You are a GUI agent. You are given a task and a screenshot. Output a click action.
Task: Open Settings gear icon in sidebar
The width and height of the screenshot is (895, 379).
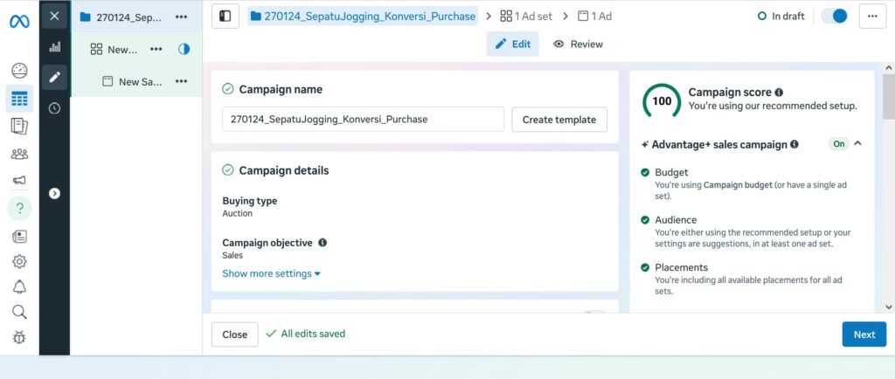click(19, 261)
